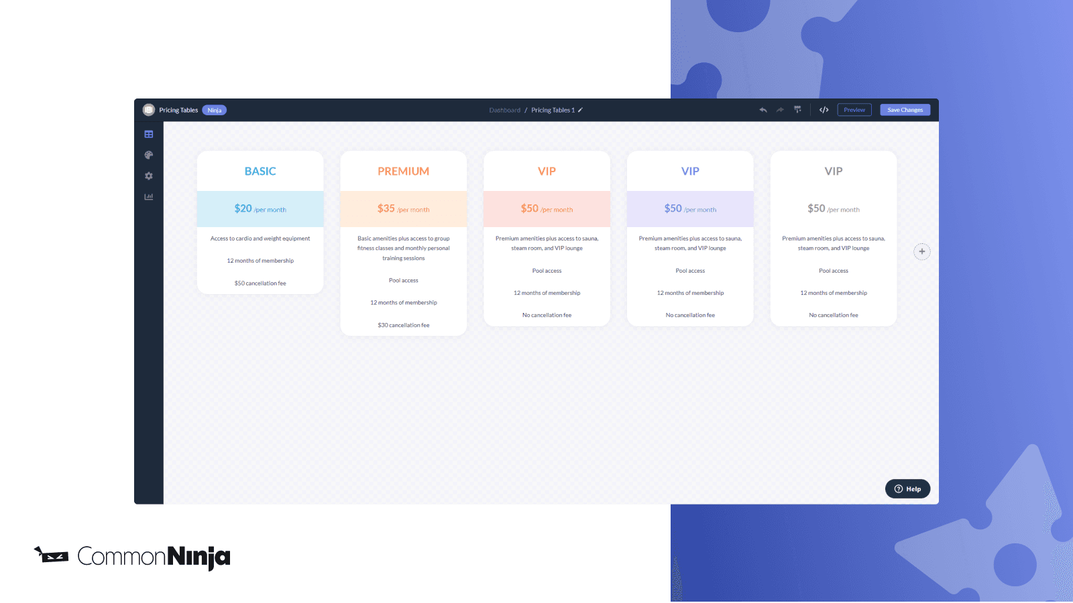This screenshot has width=1073, height=603.
Task: Select the BASIC plan title
Action: [260, 172]
